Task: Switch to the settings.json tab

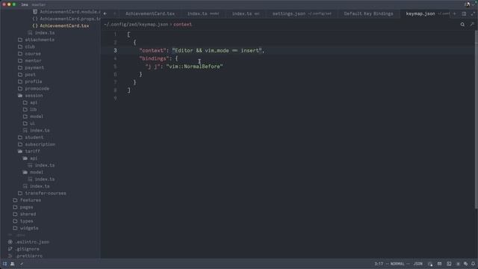Action: [302, 13]
